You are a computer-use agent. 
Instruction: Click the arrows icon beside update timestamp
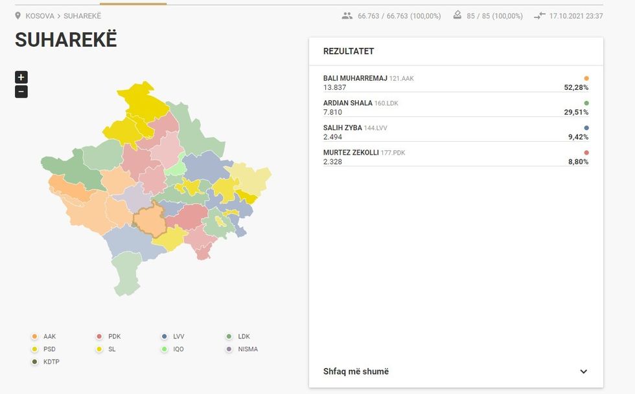pos(539,16)
